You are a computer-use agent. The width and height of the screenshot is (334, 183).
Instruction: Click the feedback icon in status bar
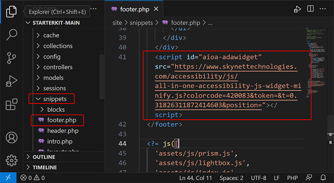coord(309,178)
